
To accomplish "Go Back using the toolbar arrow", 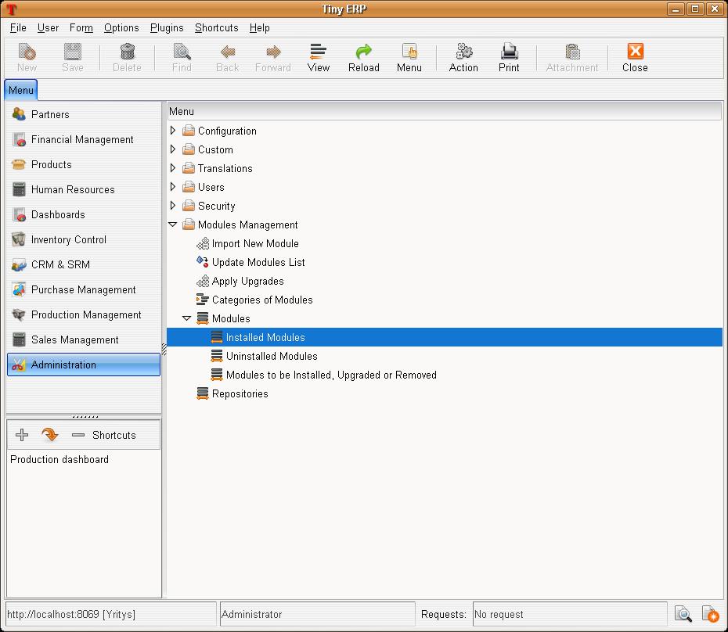I will (x=228, y=52).
